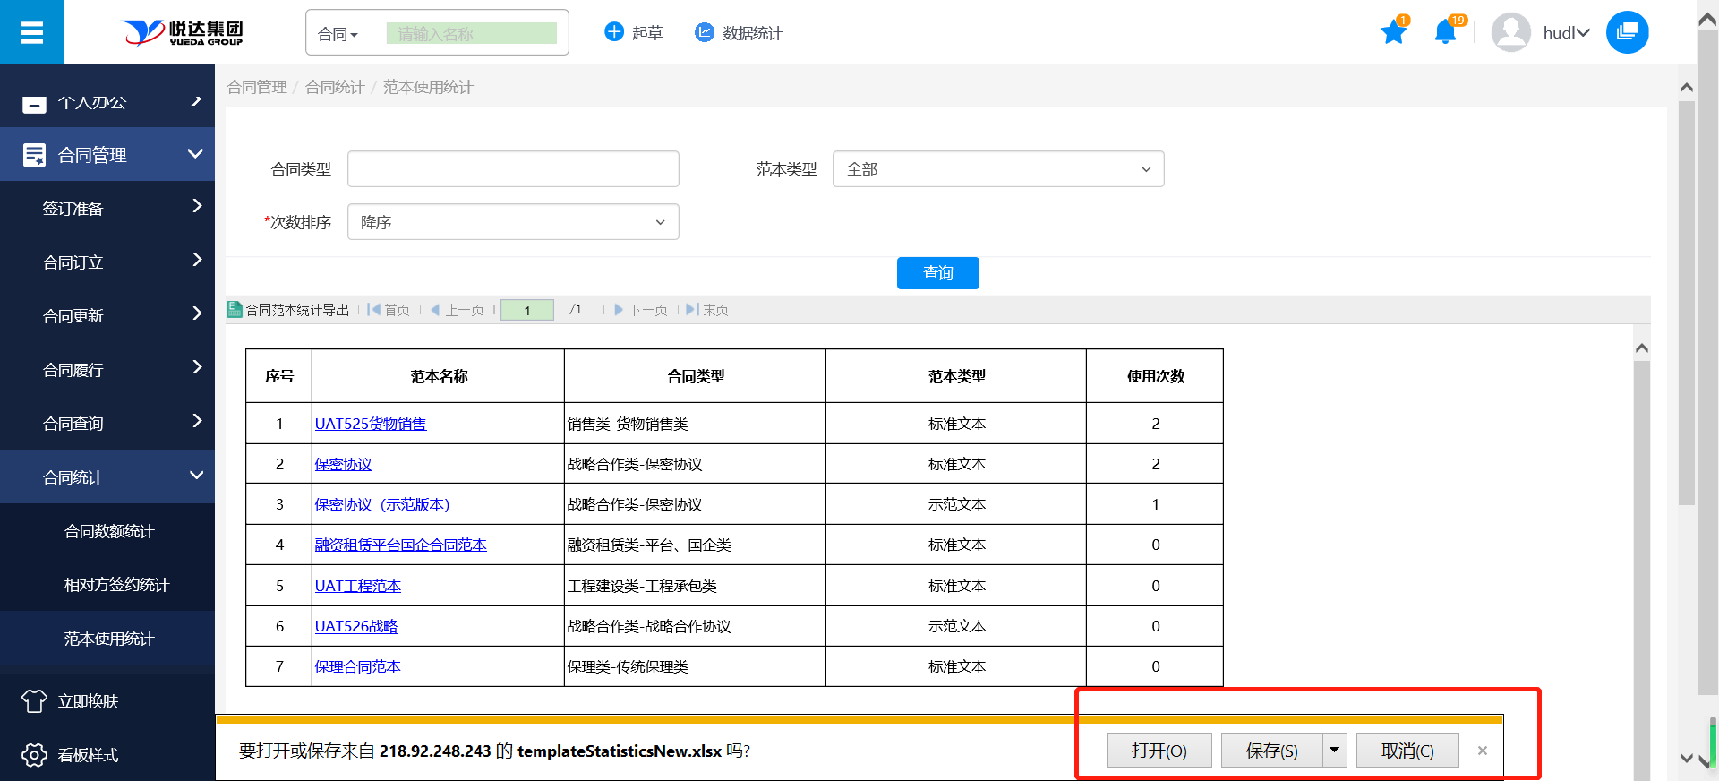This screenshot has height=781, width=1719.
Task: Click the 查询 button
Action: [937, 273]
